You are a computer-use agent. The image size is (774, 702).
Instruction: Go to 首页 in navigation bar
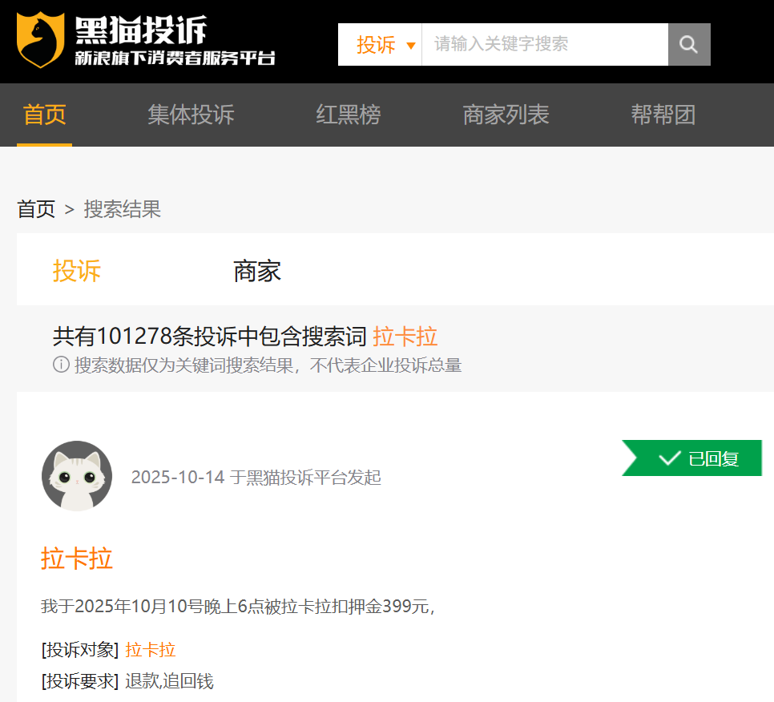(x=44, y=115)
